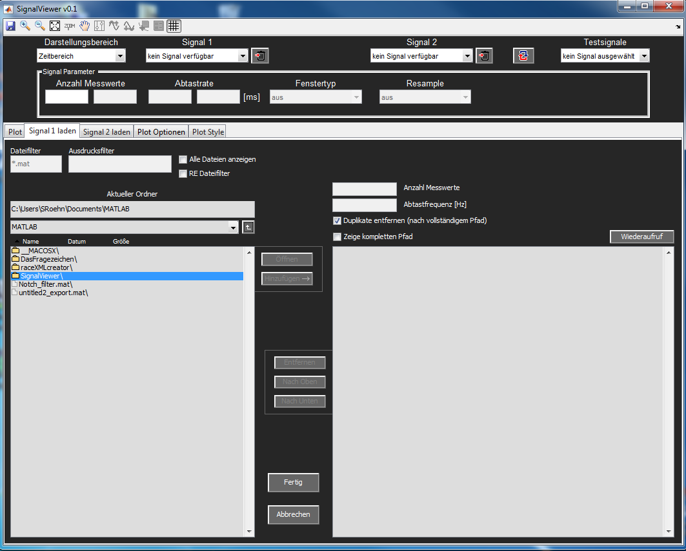Open the Signal 2 laden tab
The height and width of the screenshot is (551, 686).
point(107,131)
